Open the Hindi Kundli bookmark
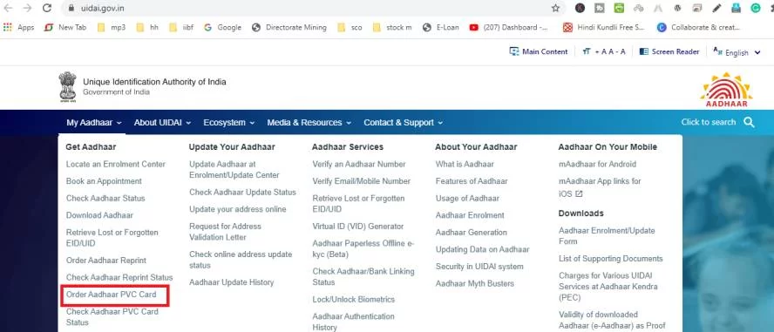Screen dimensions: 774x332 [x=604, y=28]
